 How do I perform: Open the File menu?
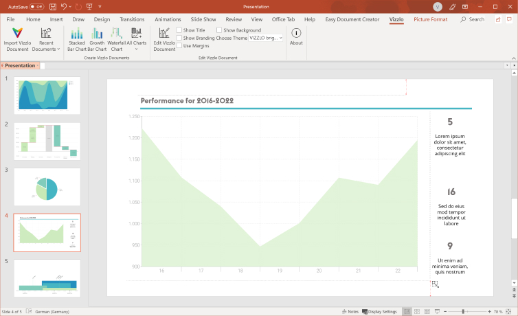(10, 19)
